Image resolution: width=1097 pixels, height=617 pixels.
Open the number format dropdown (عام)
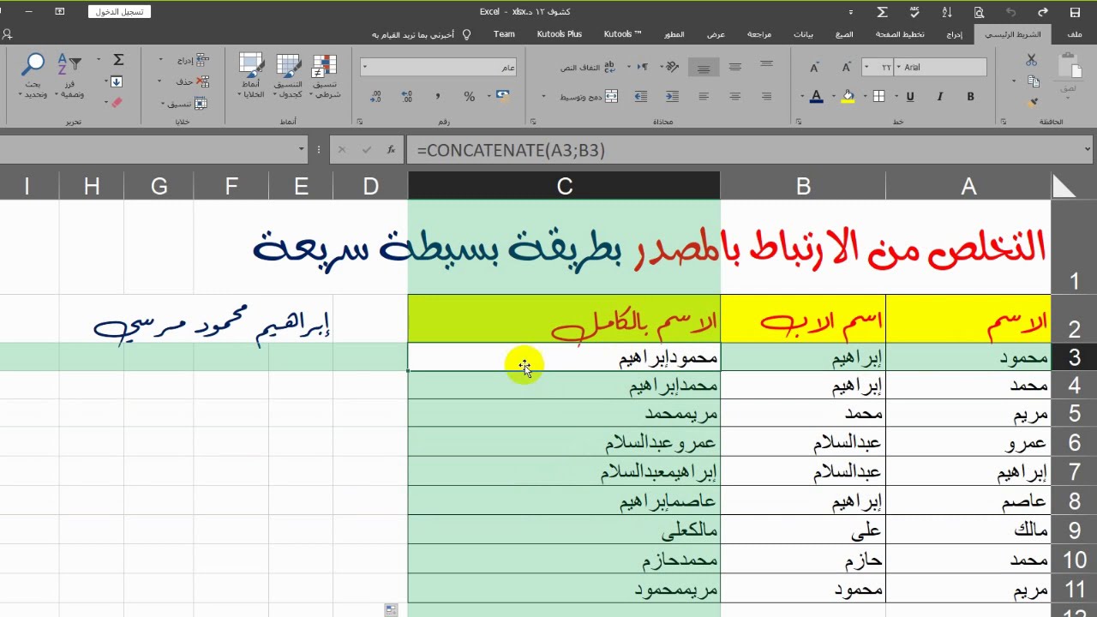pos(365,67)
